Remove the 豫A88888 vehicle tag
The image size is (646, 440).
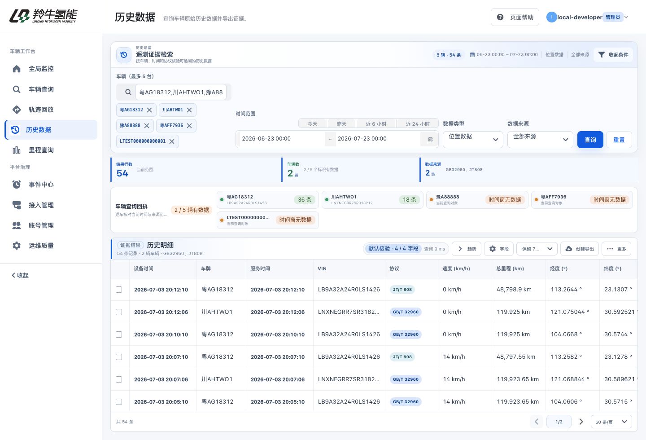click(x=147, y=126)
